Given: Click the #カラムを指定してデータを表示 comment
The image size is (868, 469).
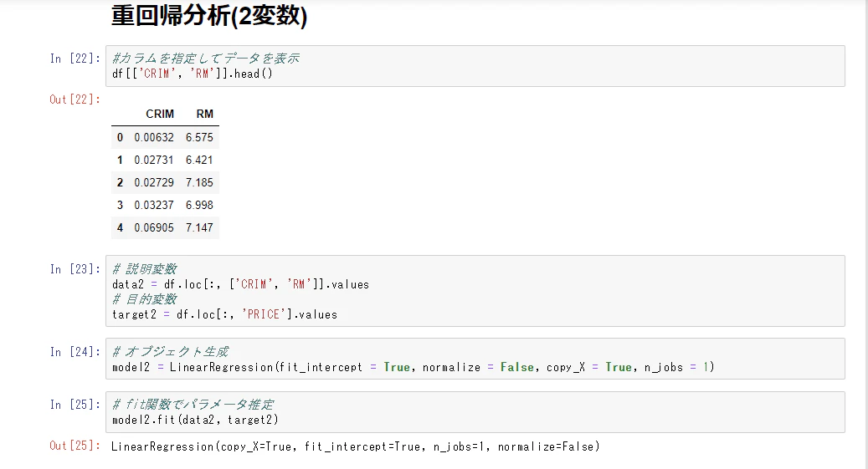Looking at the screenshot, I should pyautogui.click(x=205, y=59).
